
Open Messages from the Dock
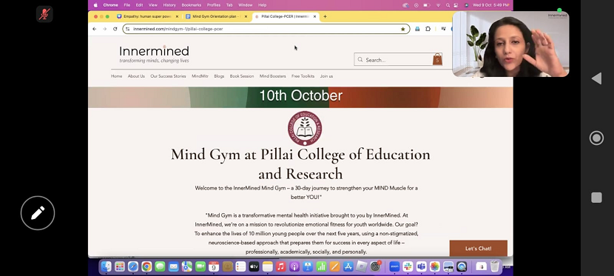click(160, 266)
